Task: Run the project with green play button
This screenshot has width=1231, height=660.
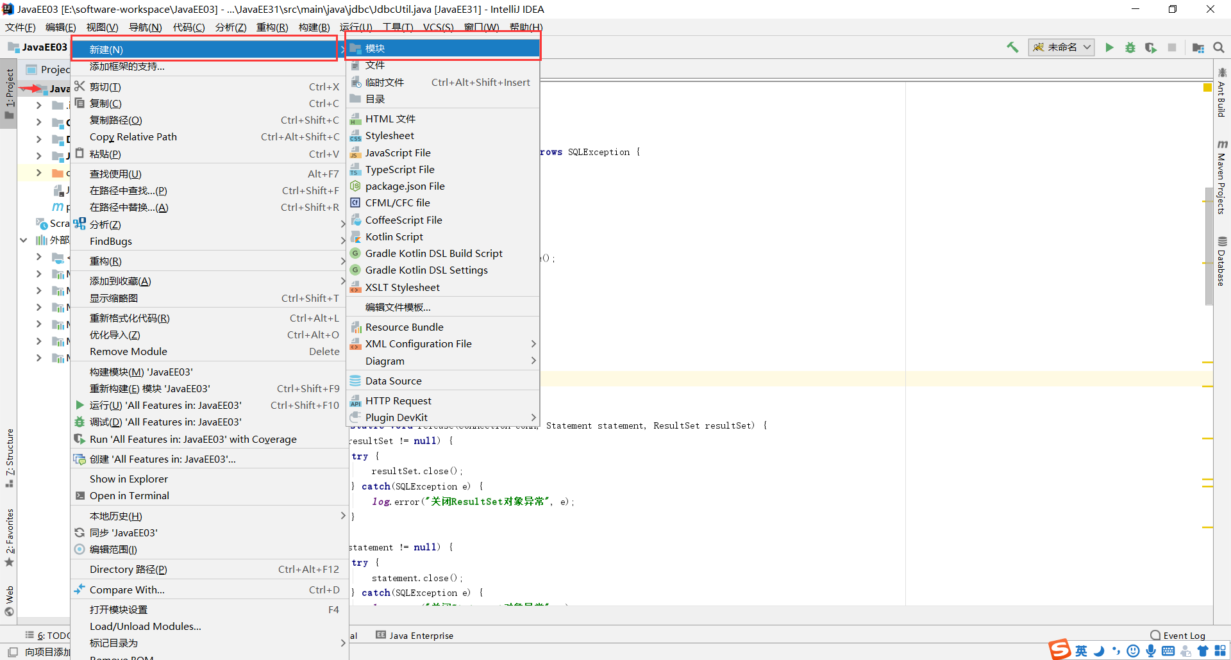Action: tap(1109, 47)
